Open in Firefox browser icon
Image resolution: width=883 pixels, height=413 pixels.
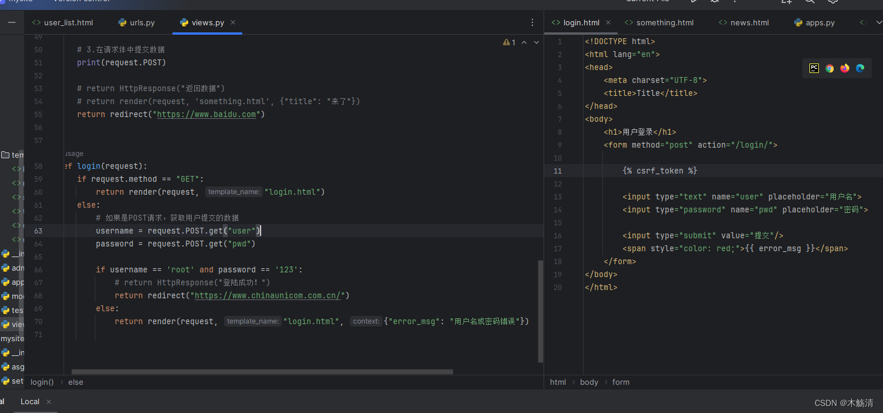pyautogui.click(x=845, y=68)
